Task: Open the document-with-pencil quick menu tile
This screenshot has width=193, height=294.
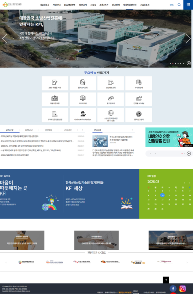Action: pos(55,83)
